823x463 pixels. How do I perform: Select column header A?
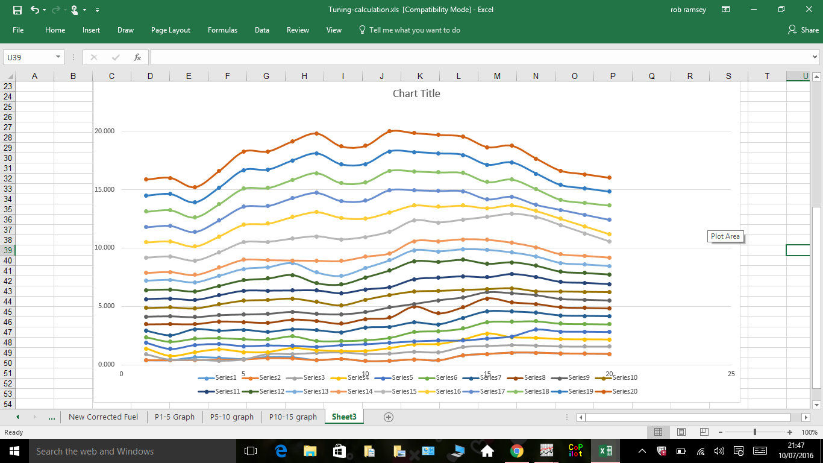pos(34,76)
